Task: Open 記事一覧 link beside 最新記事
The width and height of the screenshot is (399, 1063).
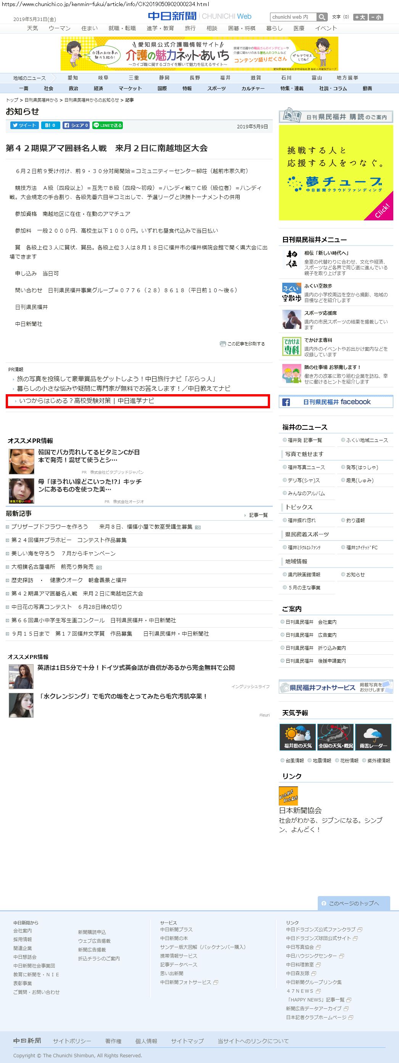Action: click(x=258, y=515)
